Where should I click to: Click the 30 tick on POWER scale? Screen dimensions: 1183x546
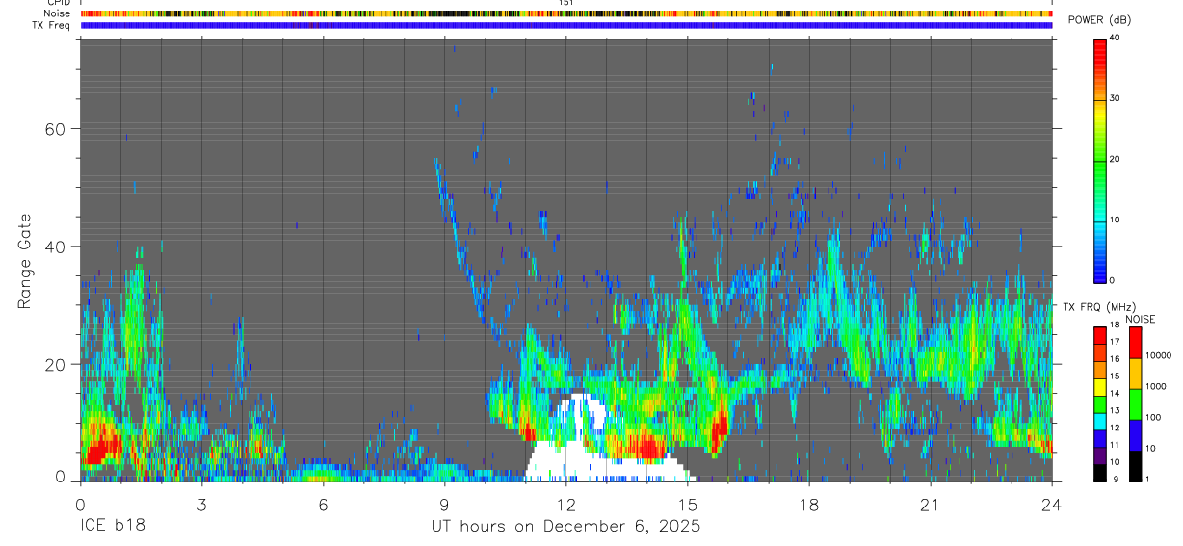tap(1115, 99)
